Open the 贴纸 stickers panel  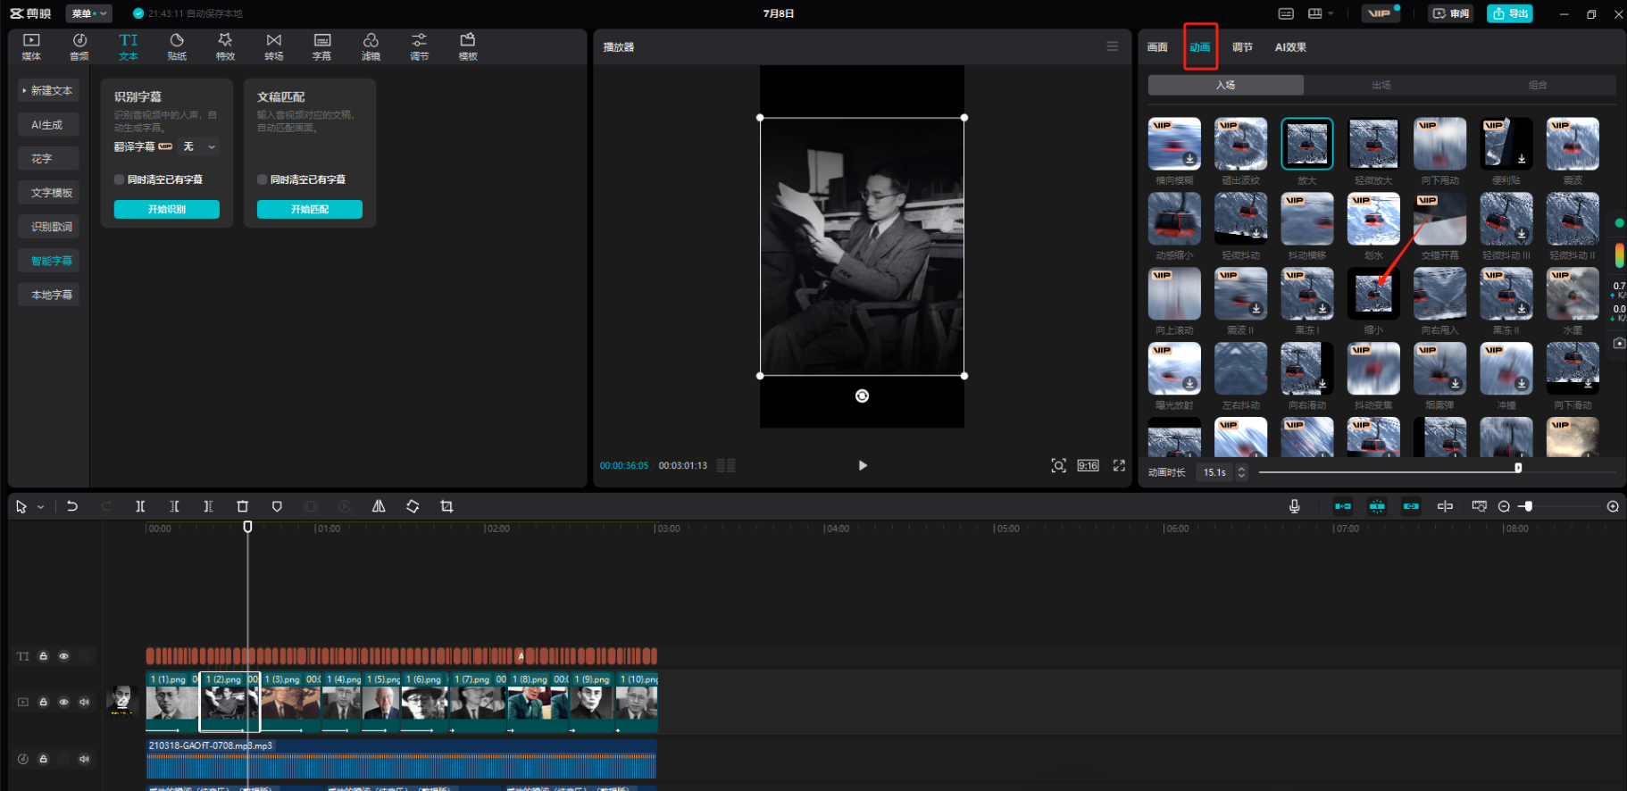[177, 46]
